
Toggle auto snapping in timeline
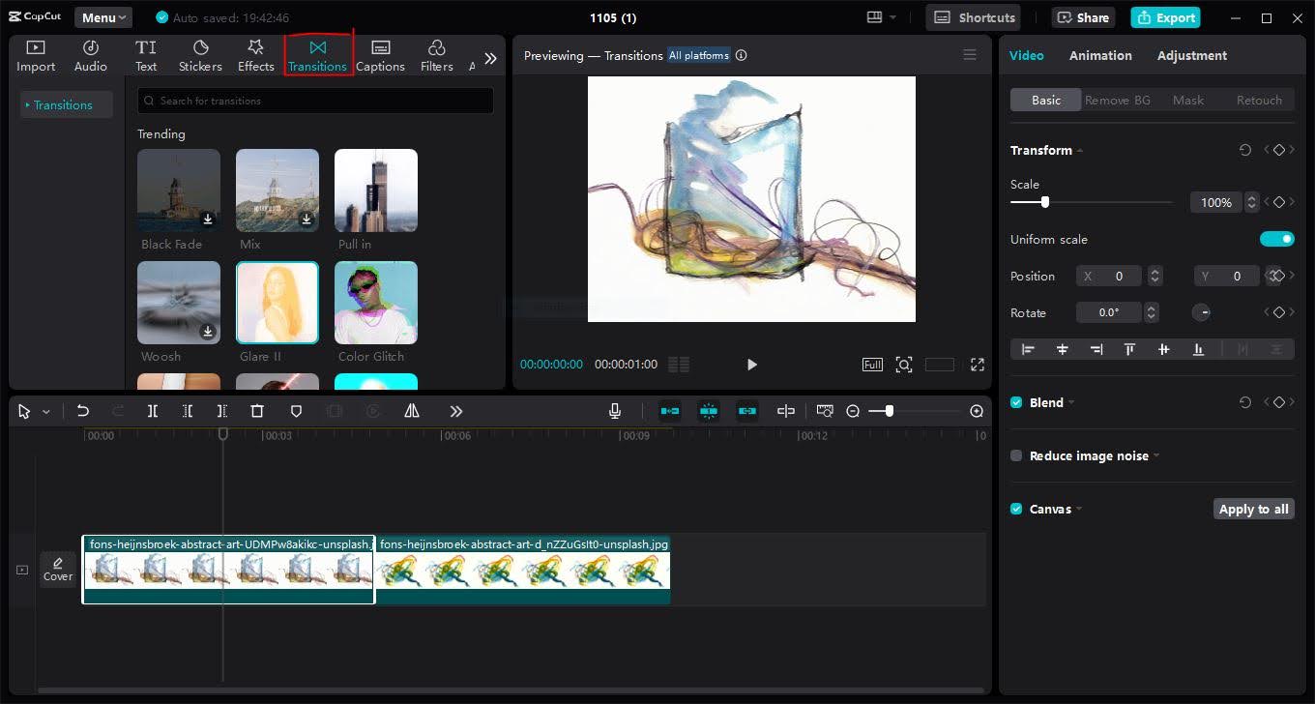click(709, 411)
